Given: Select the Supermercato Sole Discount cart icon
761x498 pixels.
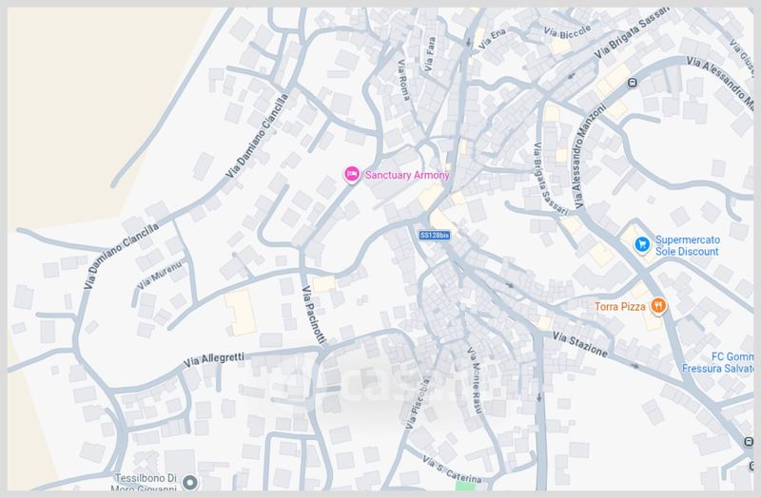Looking at the screenshot, I should tap(642, 244).
